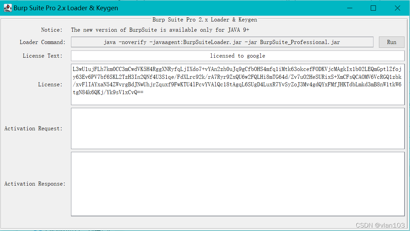Click the Activation Response text area
The width and height of the screenshot is (410, 231).
[x=238, y=184]
